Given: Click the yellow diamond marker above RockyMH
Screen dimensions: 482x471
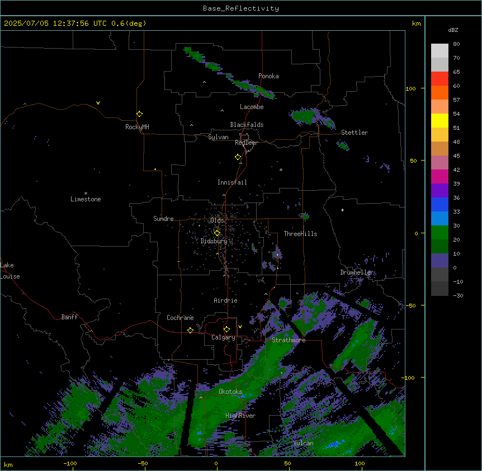Looking at the screenshot, I should coord(140,114).
